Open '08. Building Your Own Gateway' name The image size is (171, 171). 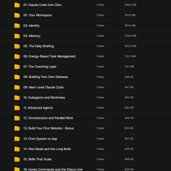46,77
